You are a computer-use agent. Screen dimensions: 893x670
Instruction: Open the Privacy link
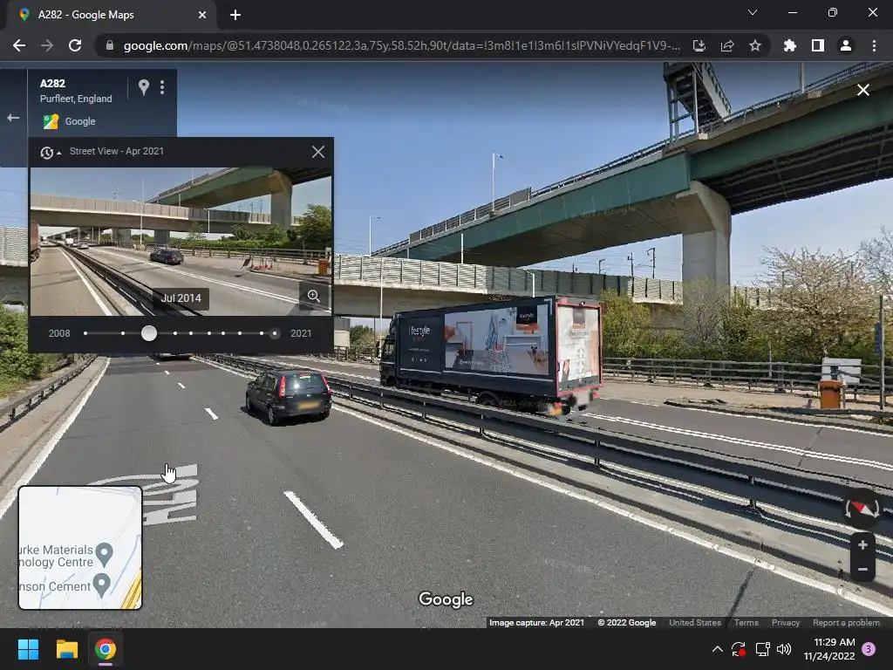[x=786, y=623]
